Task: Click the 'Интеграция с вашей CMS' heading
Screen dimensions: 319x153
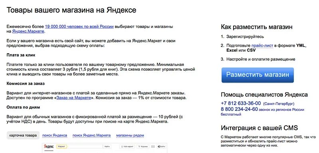Action: [260, 128]
